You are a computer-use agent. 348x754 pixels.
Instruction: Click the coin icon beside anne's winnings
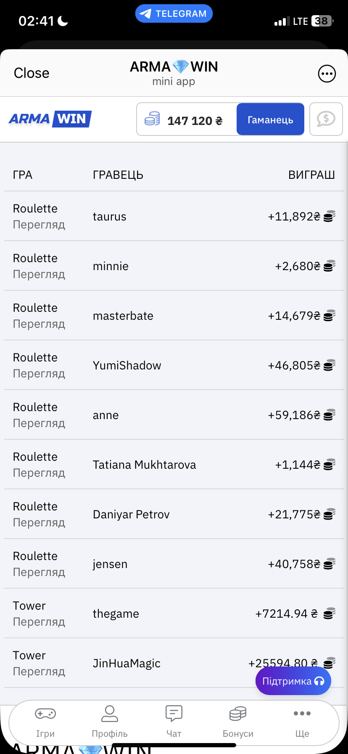coord(329,415)
